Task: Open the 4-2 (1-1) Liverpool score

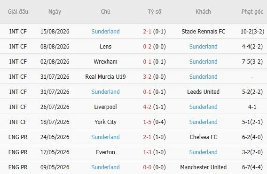Action: point(154,107)
